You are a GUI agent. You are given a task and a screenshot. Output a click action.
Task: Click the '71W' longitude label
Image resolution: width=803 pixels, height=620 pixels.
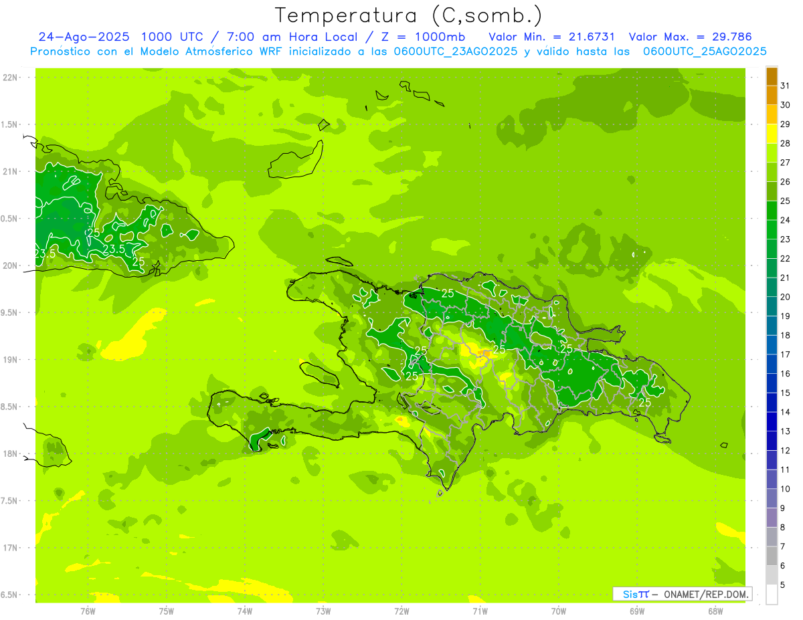pyautogui.click(x=480, y=611)
